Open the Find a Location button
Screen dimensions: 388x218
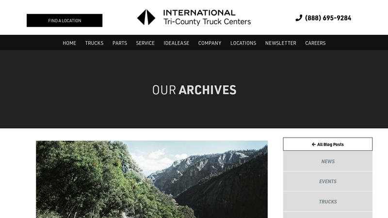point(65,20)
